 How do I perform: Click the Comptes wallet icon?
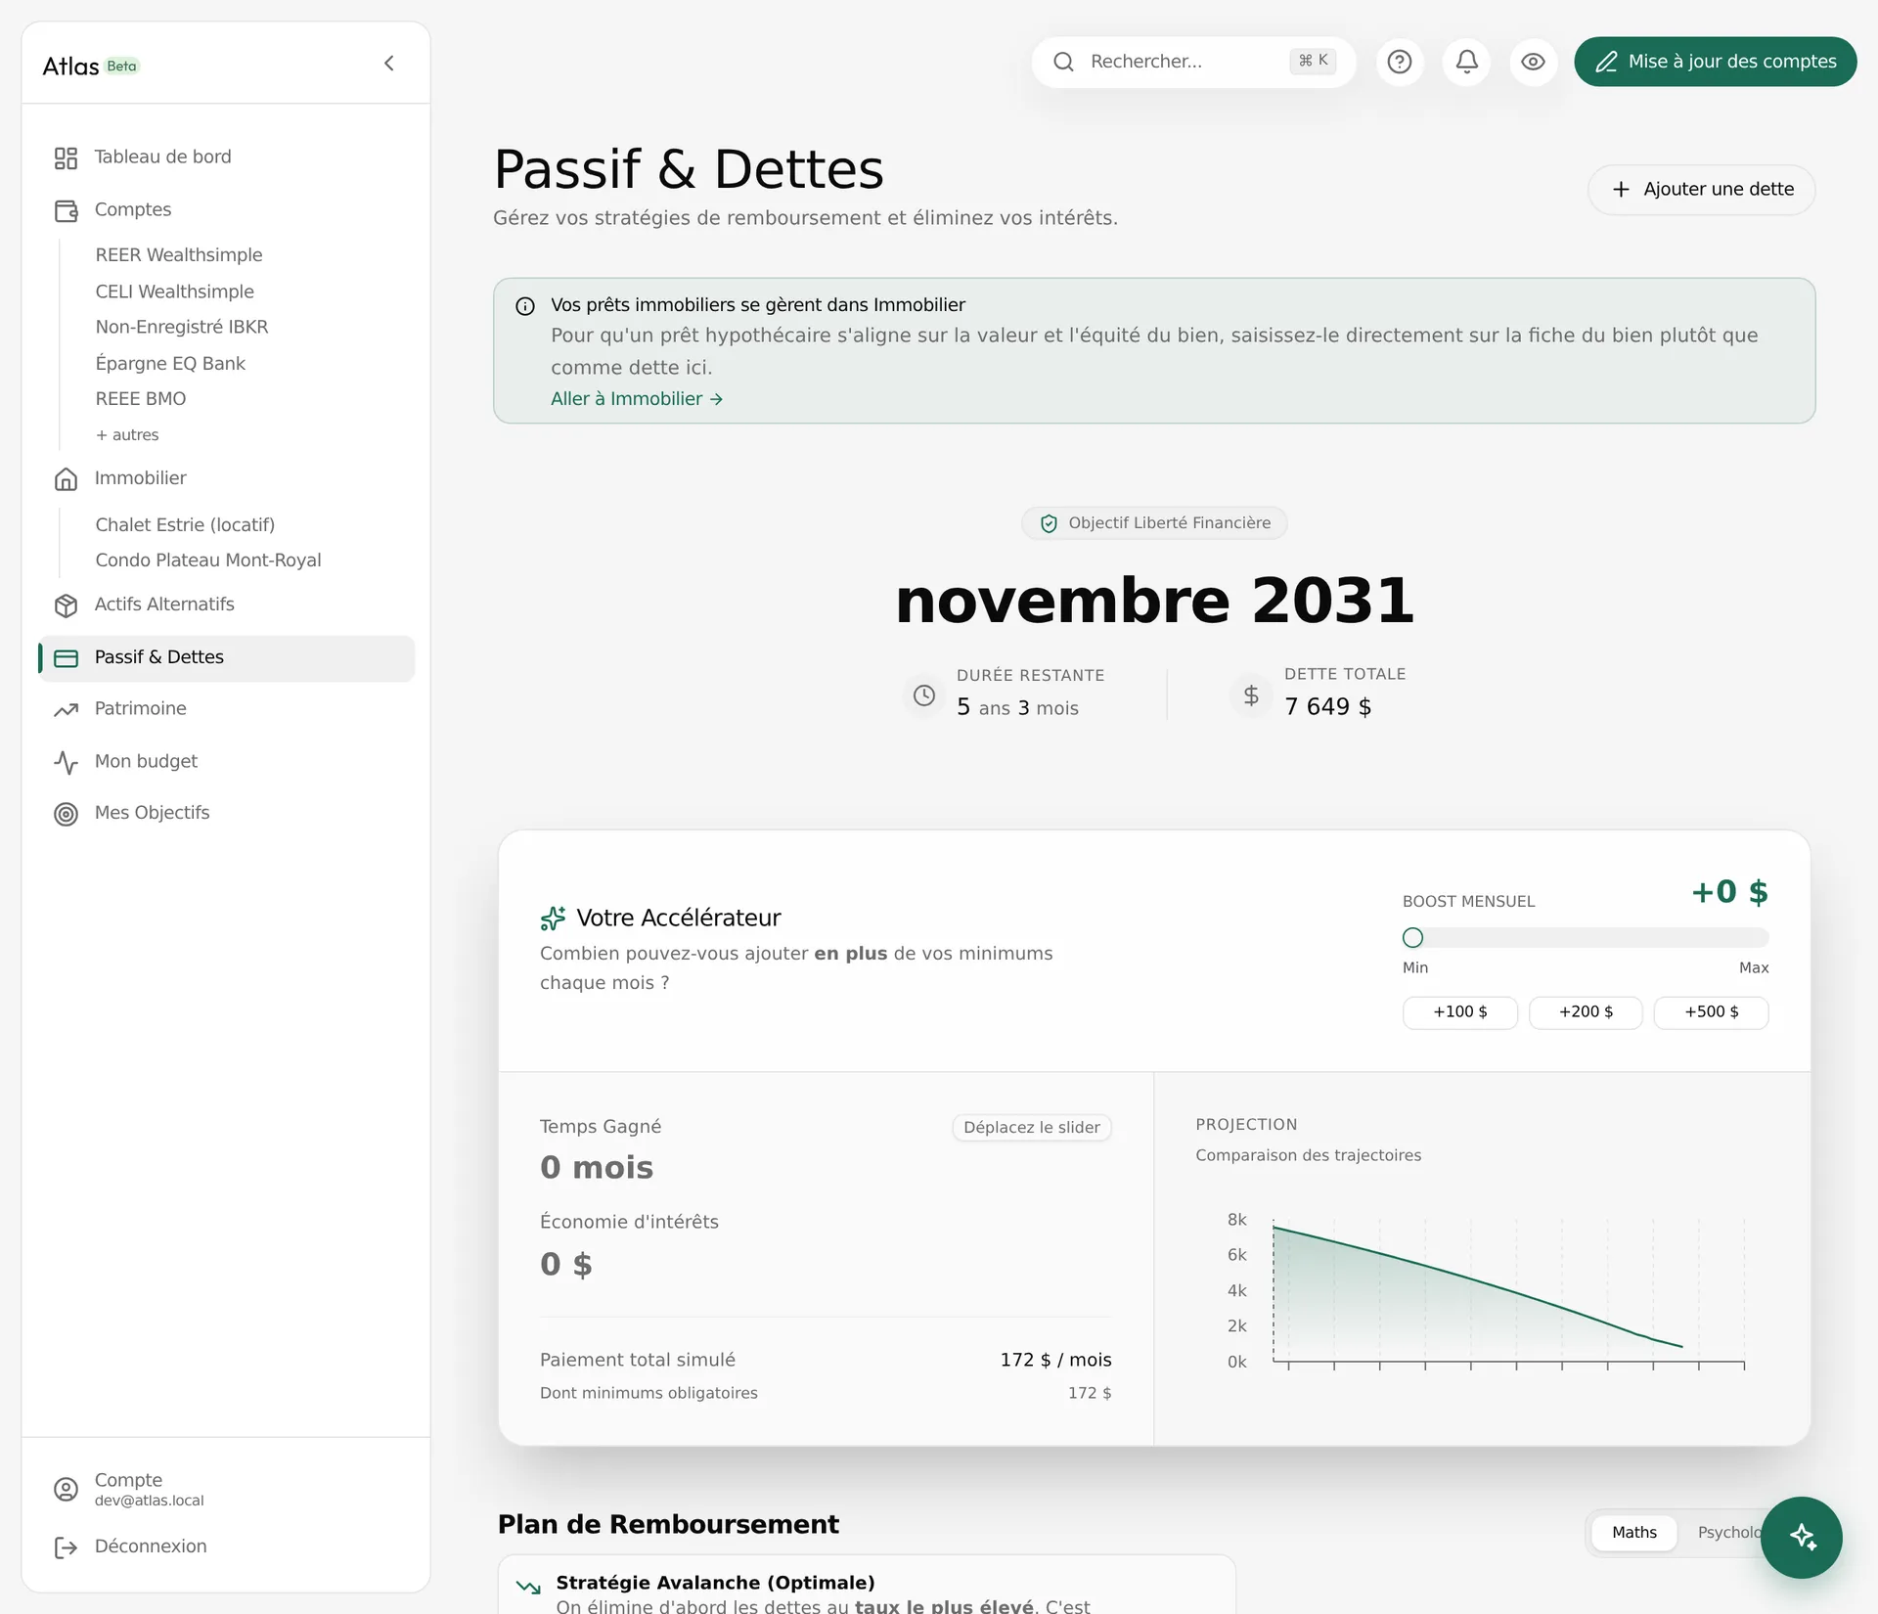click(66, 210)
